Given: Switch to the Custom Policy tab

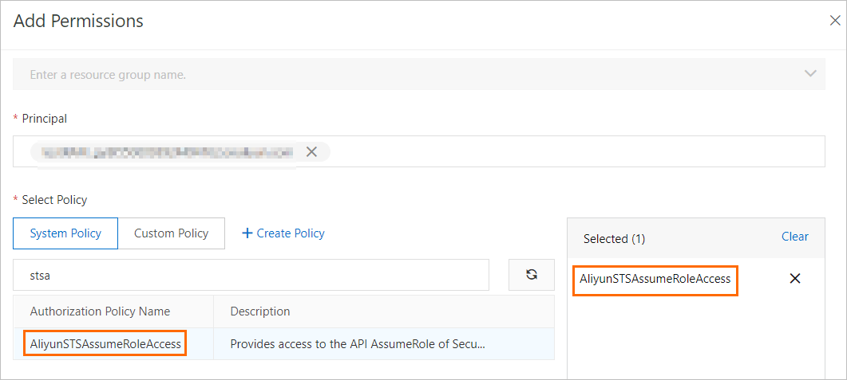Looking at the screenshot, I should point(171,233).
